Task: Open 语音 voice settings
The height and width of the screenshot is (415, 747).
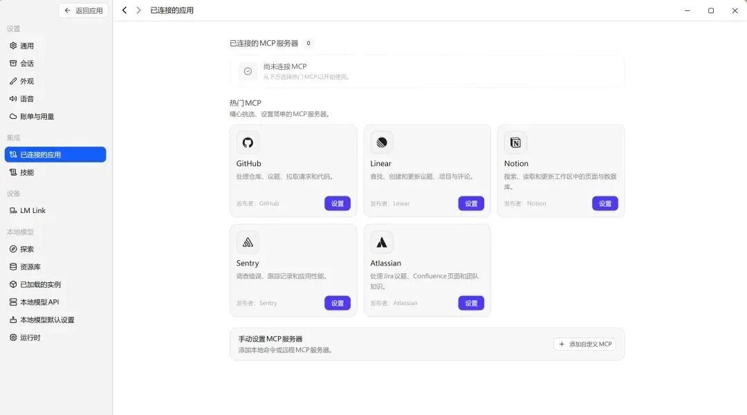Action: pyautogui.click(x=55, y=99)
